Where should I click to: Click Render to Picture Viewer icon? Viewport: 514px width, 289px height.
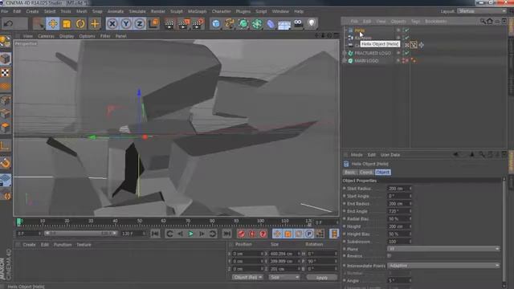[x=184, y=24]
